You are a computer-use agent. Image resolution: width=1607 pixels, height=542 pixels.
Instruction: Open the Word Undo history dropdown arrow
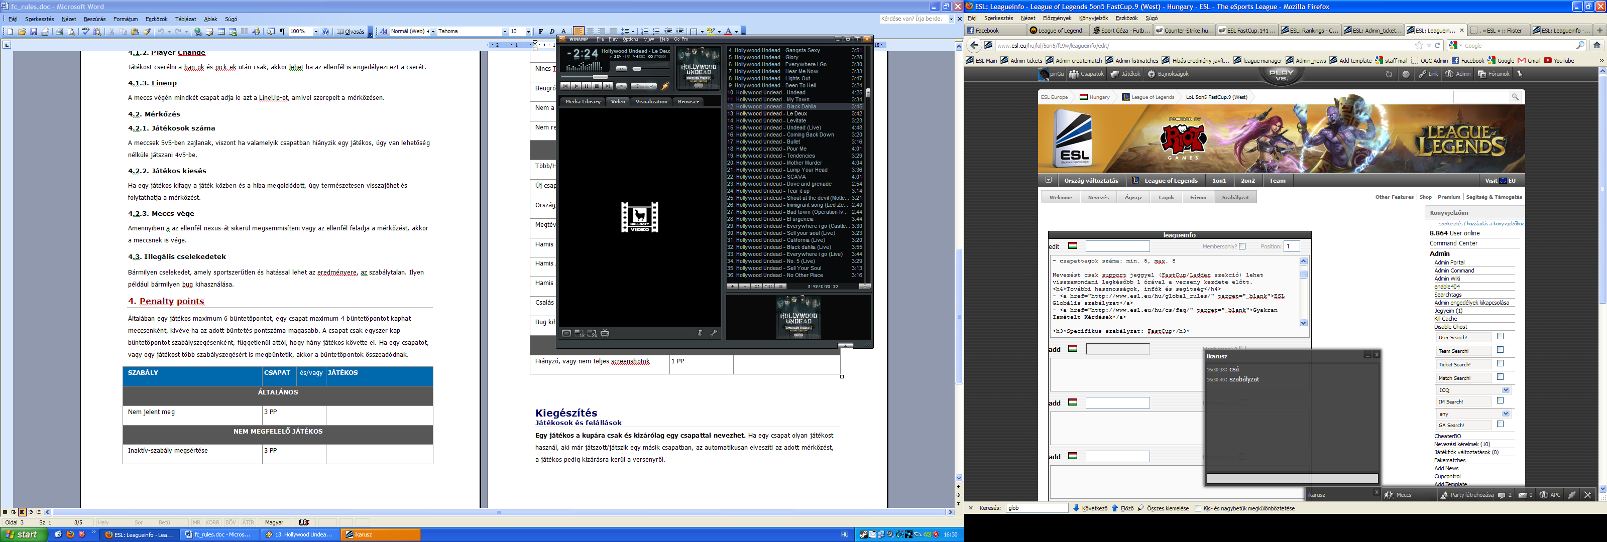(169, 32)
